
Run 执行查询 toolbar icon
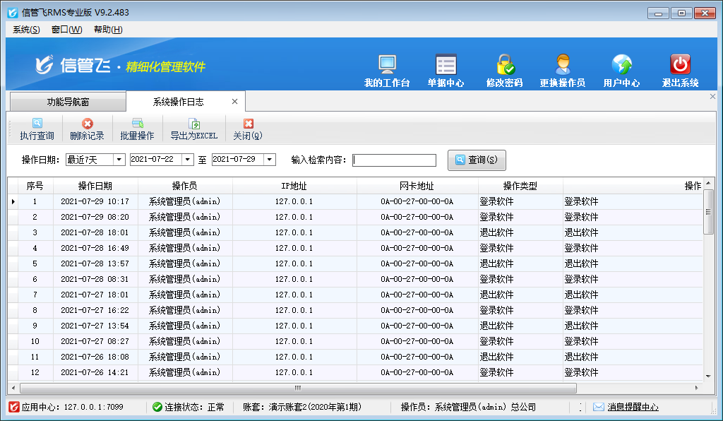tap(37, 123)
